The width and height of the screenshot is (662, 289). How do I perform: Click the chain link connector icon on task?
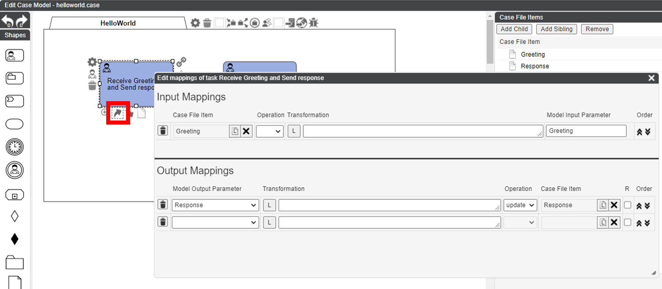point(181,62)
